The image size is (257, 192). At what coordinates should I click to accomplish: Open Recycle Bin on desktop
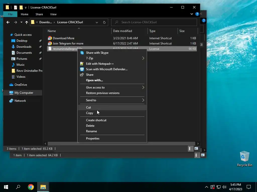[244, 159]
